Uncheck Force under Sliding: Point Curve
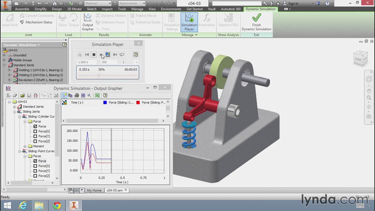This screenshot has width=375, height=211. (x=35, y=161)
